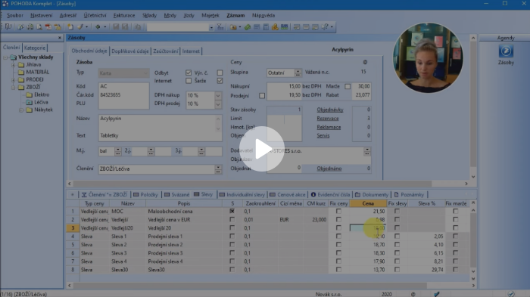The image size is (530, 297).
Task: Click the filter funnel icon in toolbar
Action: pos(220,27)
